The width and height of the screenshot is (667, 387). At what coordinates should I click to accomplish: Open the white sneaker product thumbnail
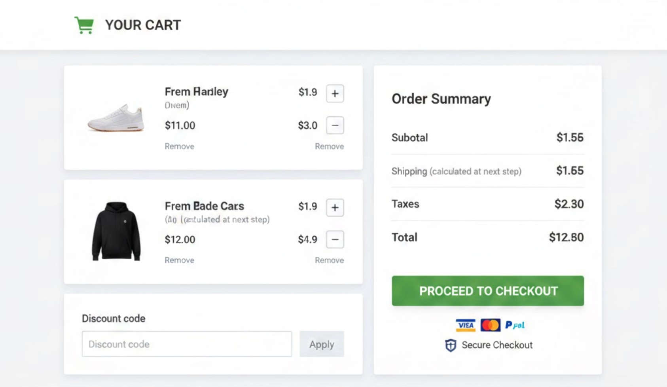click(116, 118)
